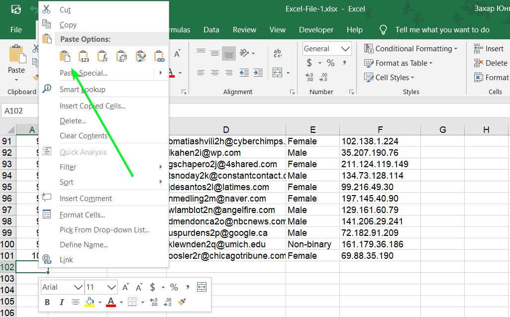Image resolution: width=510 pixels, height=317 pixels.
Task: Center text using mini toolbar align icon
Action: [76, 302]
